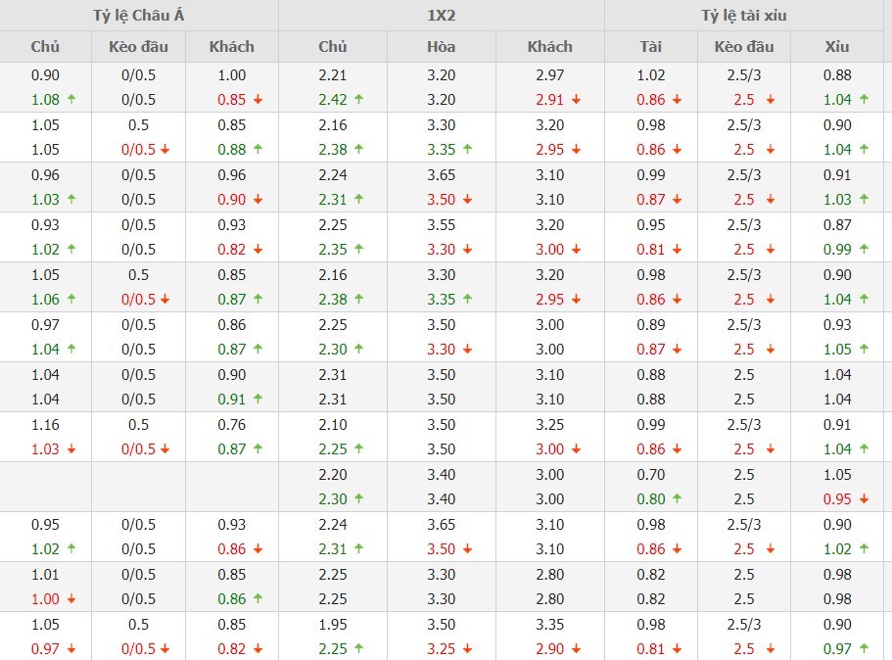Click the down arrow next to 2.90
Screen dimensions: 892x660
tap(577, 649)
